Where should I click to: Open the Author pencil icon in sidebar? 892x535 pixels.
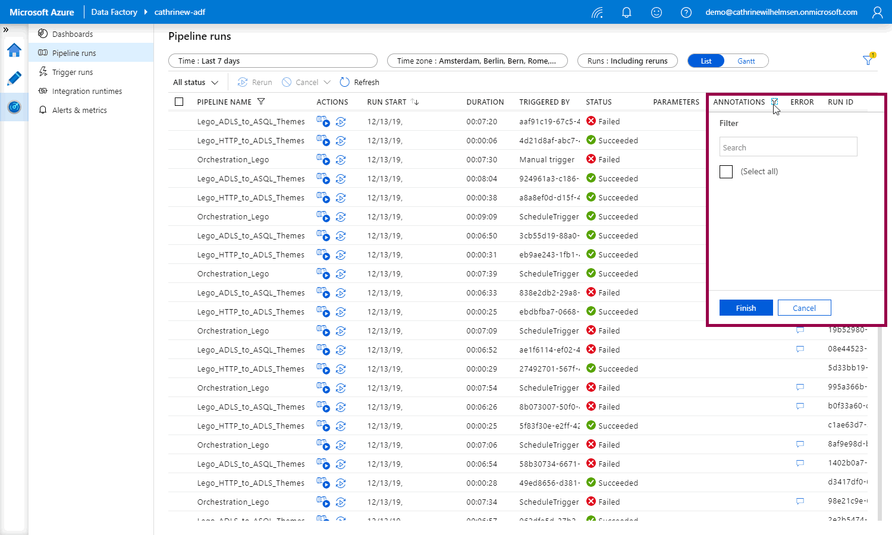[x=14, y=78]
